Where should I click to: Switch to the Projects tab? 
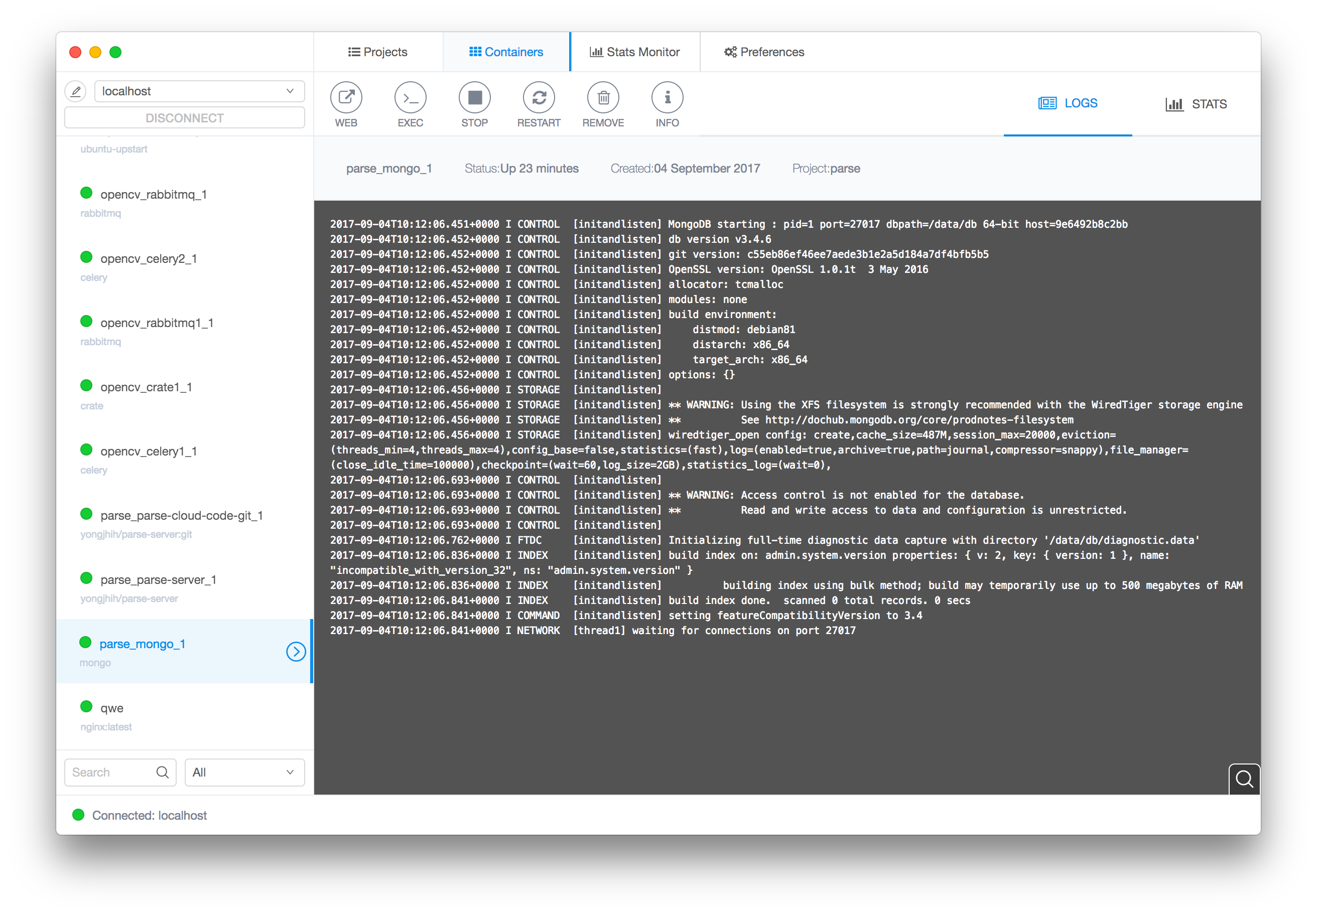pyautogui.click(x=378, y=52)
